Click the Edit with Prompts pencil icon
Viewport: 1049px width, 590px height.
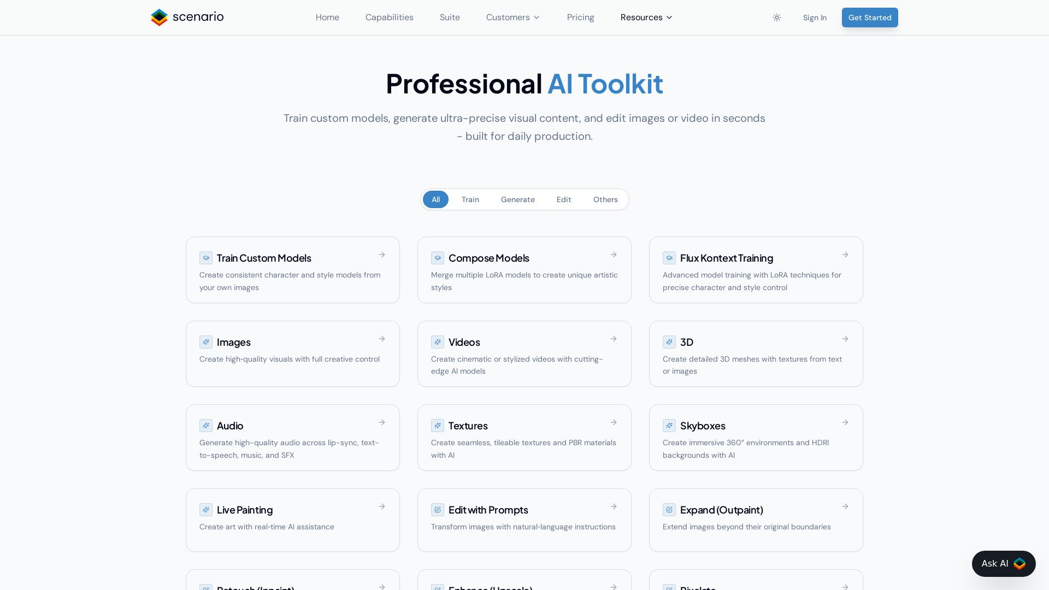point(438,510)
